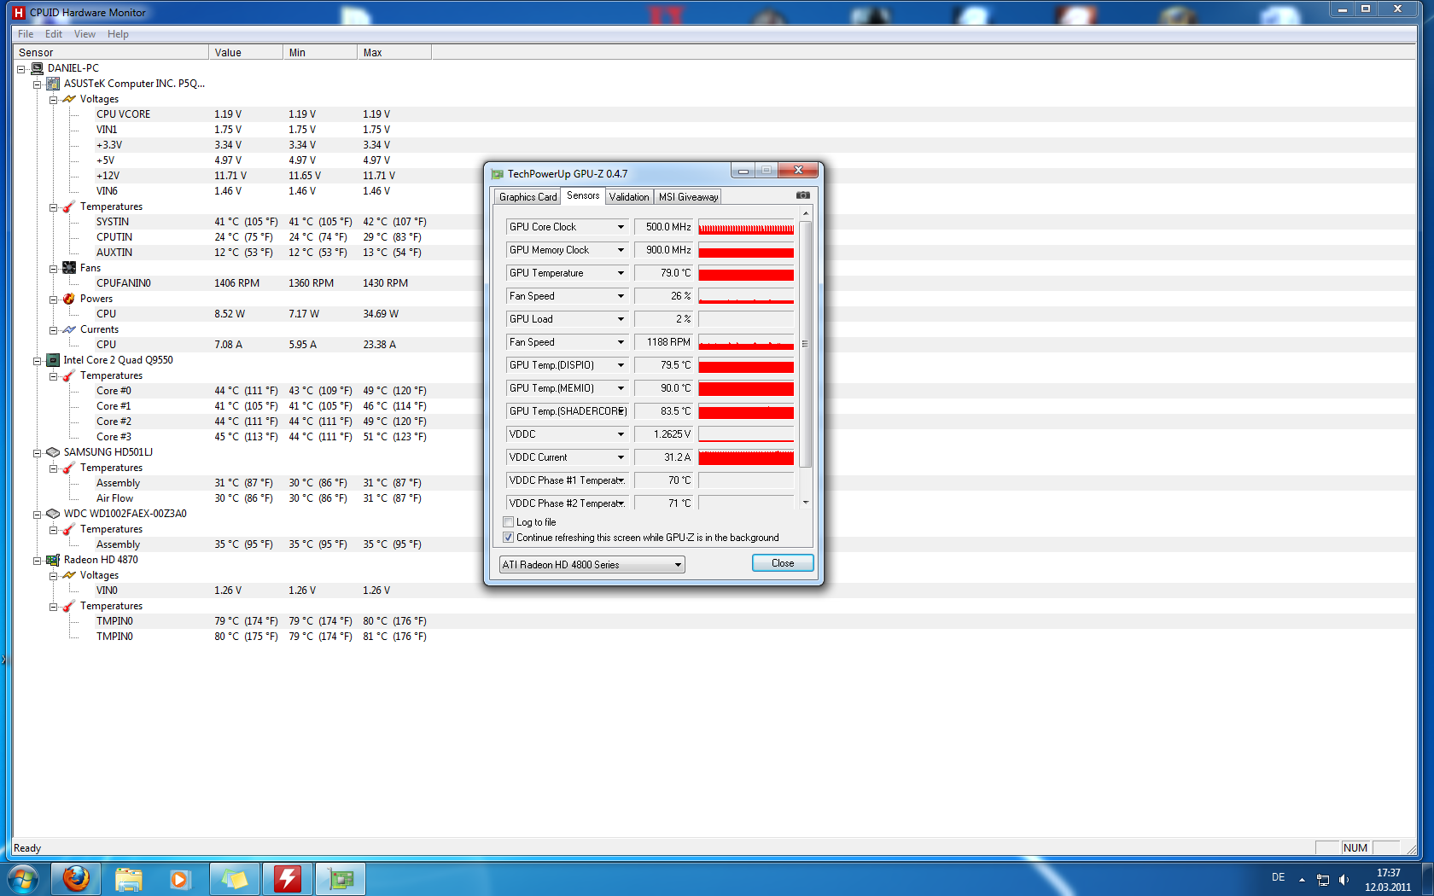Click the Radeon HD 4870 graphics card icon
Image resolution: width=1434 pixels, height=896 pixels.
(x=53, y=560)
